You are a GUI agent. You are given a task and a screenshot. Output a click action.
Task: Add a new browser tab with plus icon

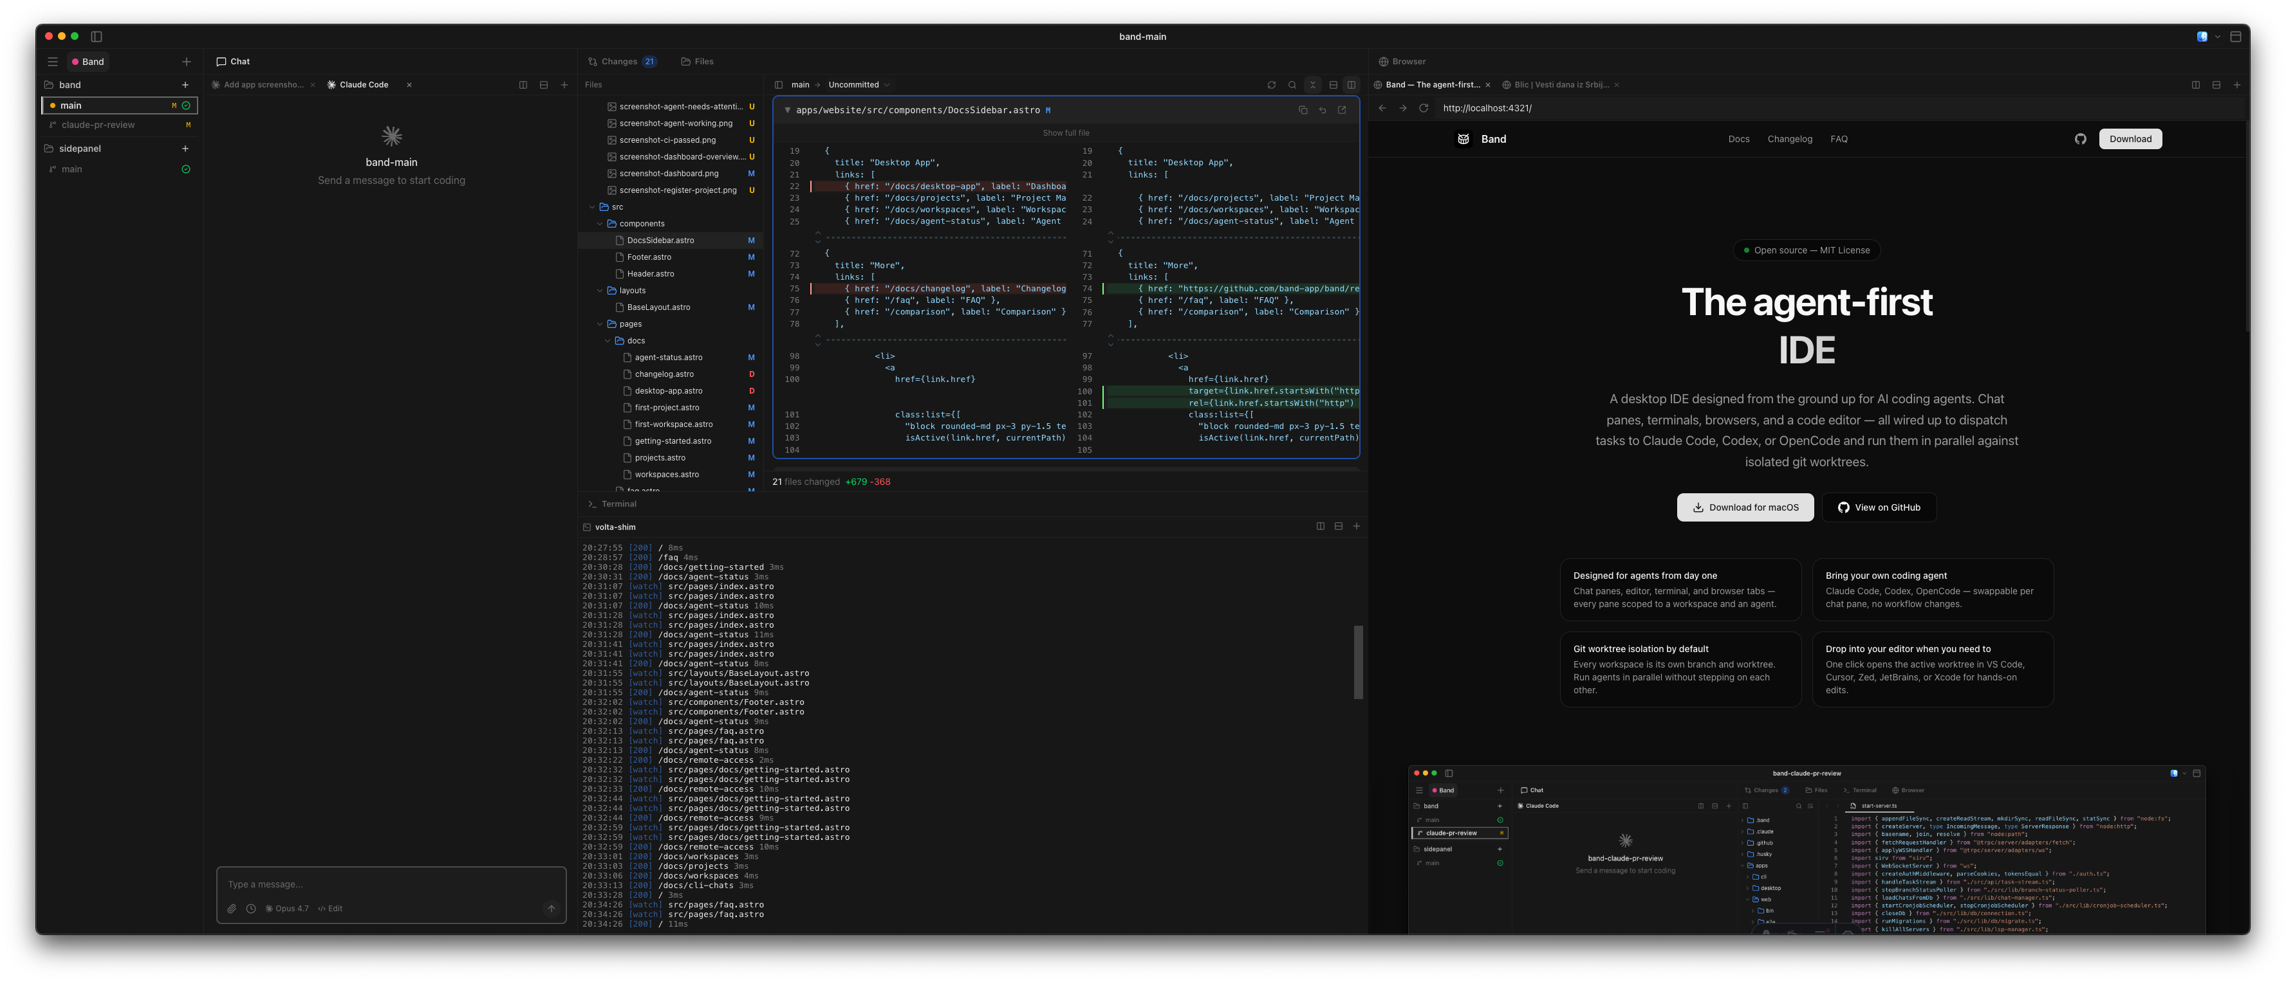2237,85
